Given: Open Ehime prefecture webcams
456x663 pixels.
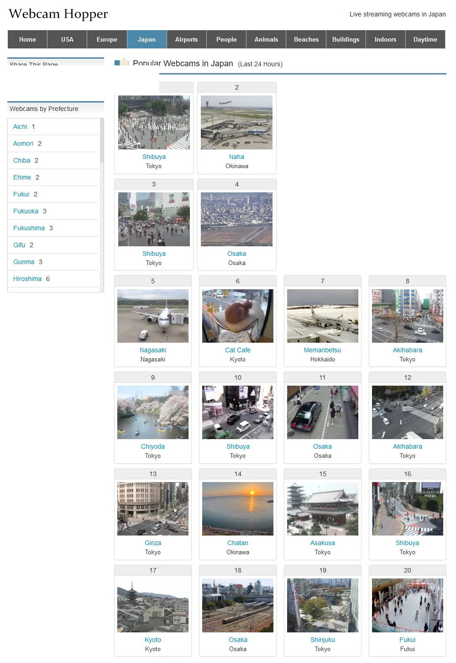Looking at the screenshot, I should 22,177.
